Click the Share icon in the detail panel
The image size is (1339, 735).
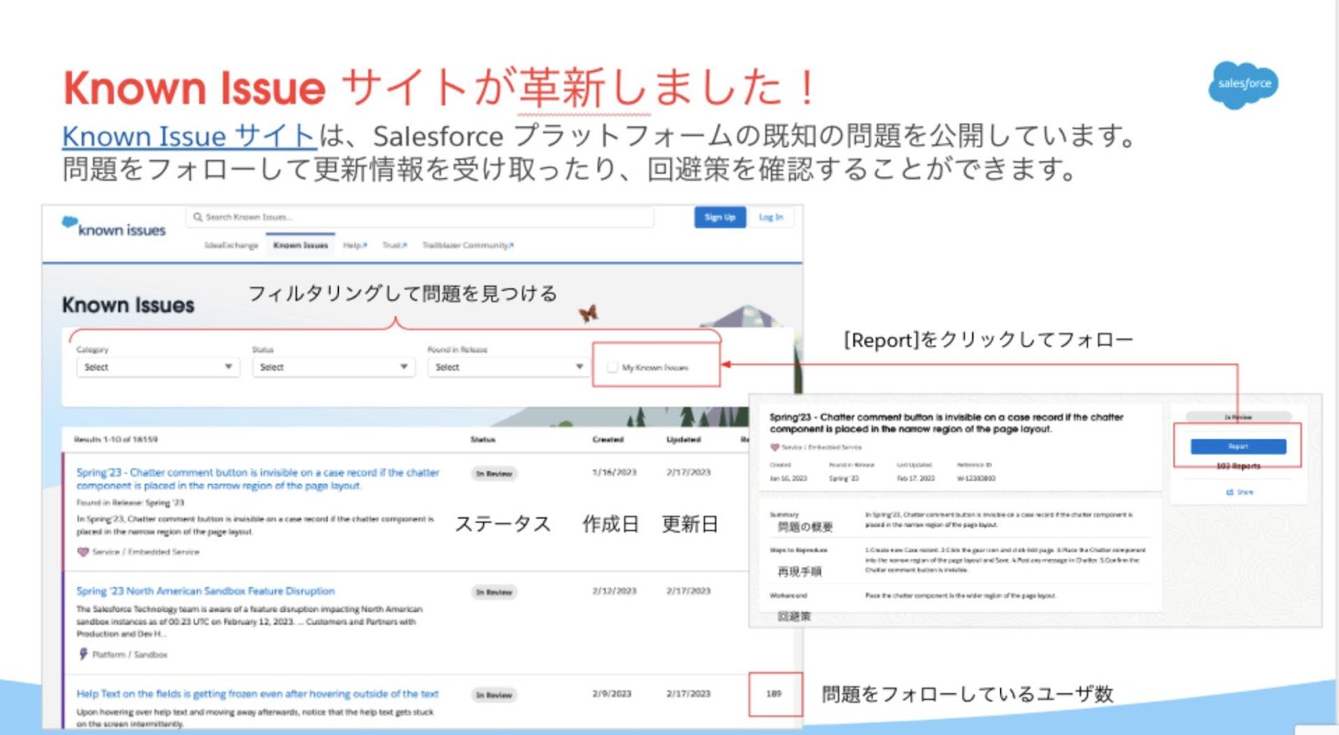click(1229, 493)
